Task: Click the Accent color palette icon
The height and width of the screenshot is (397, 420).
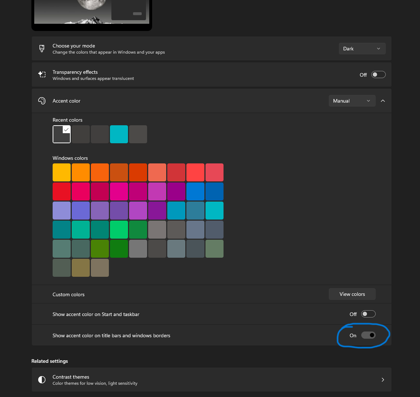Action: tap(42, 101)
